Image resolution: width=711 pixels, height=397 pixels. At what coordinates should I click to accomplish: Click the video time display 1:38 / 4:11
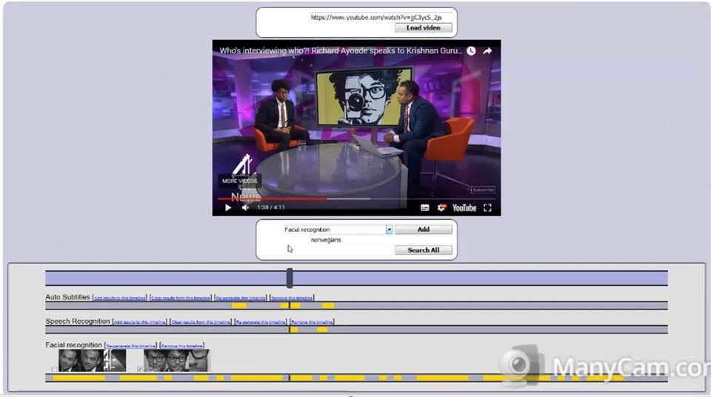click(271, 208)
